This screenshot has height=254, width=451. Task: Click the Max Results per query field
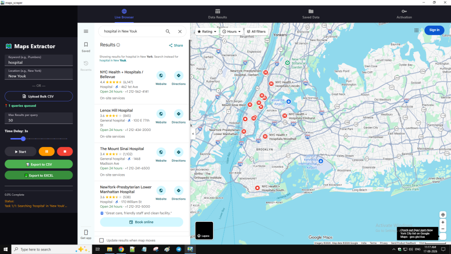click(x=39, y=118)
